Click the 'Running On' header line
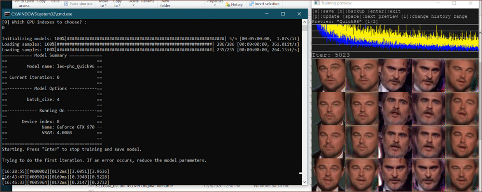 [52, 110]
